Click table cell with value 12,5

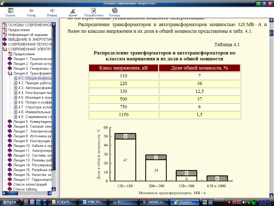(200, 91)
